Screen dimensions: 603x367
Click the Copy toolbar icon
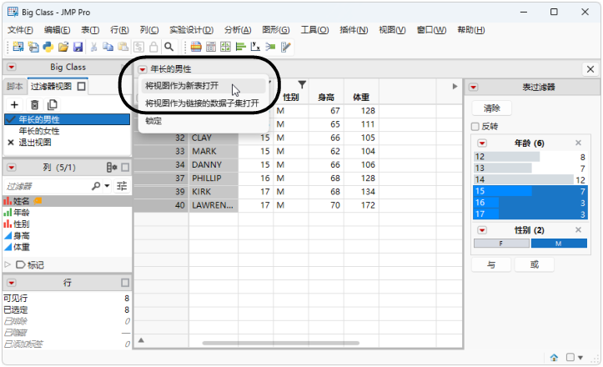point(108,47)
